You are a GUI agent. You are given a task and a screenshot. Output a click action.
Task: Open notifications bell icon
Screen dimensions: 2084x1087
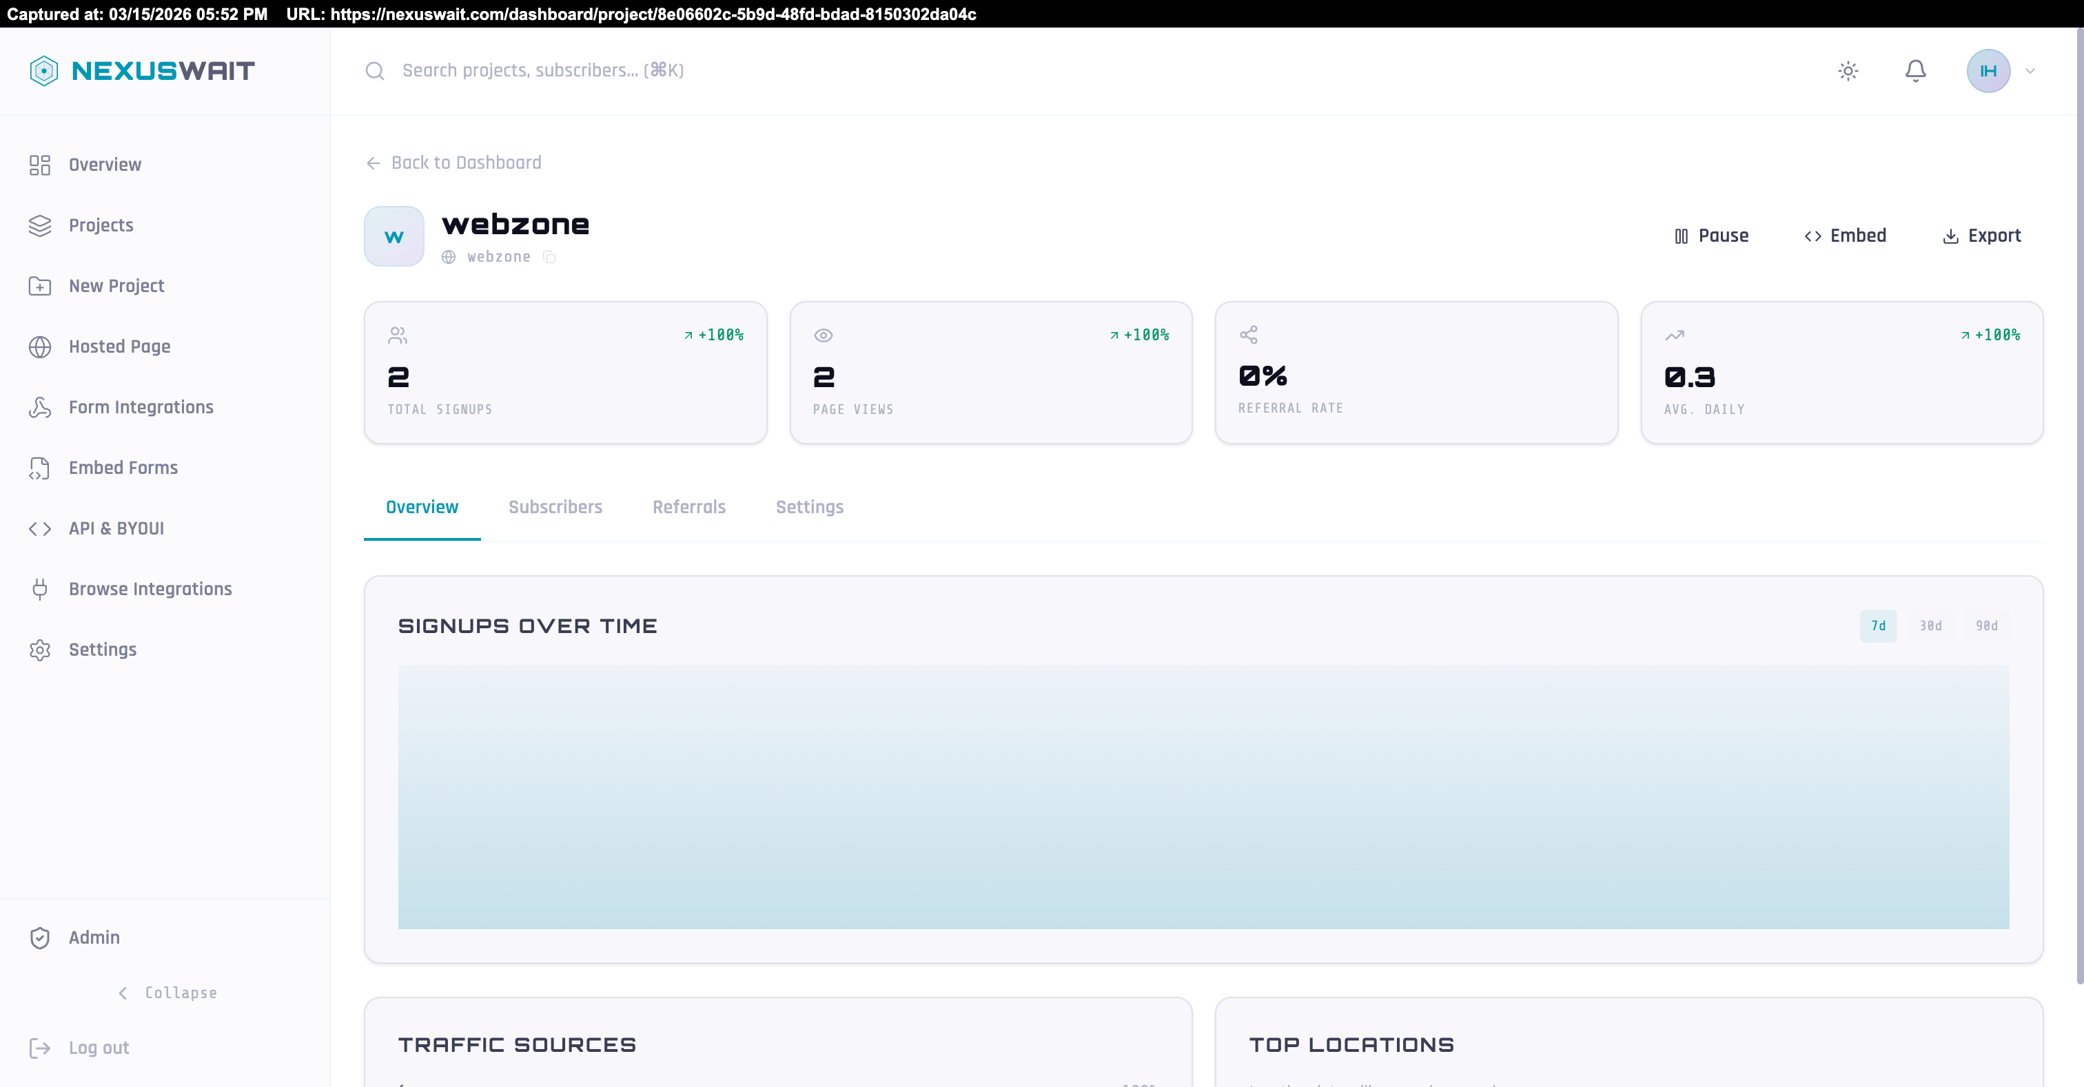(x=1915, y=71)
